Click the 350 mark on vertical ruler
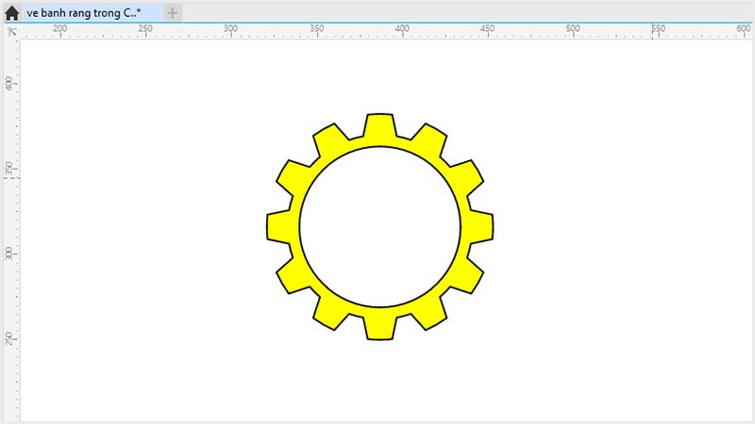The width and height of the screenshot is (755, 424). pos(10,168)
